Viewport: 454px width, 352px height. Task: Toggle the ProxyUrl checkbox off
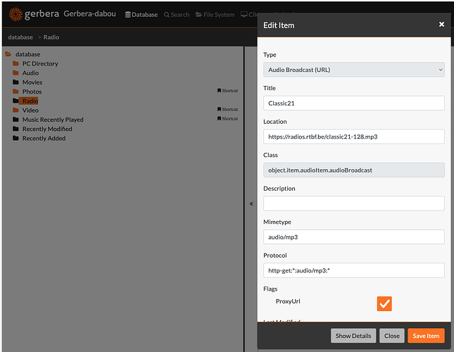[384, 303]
